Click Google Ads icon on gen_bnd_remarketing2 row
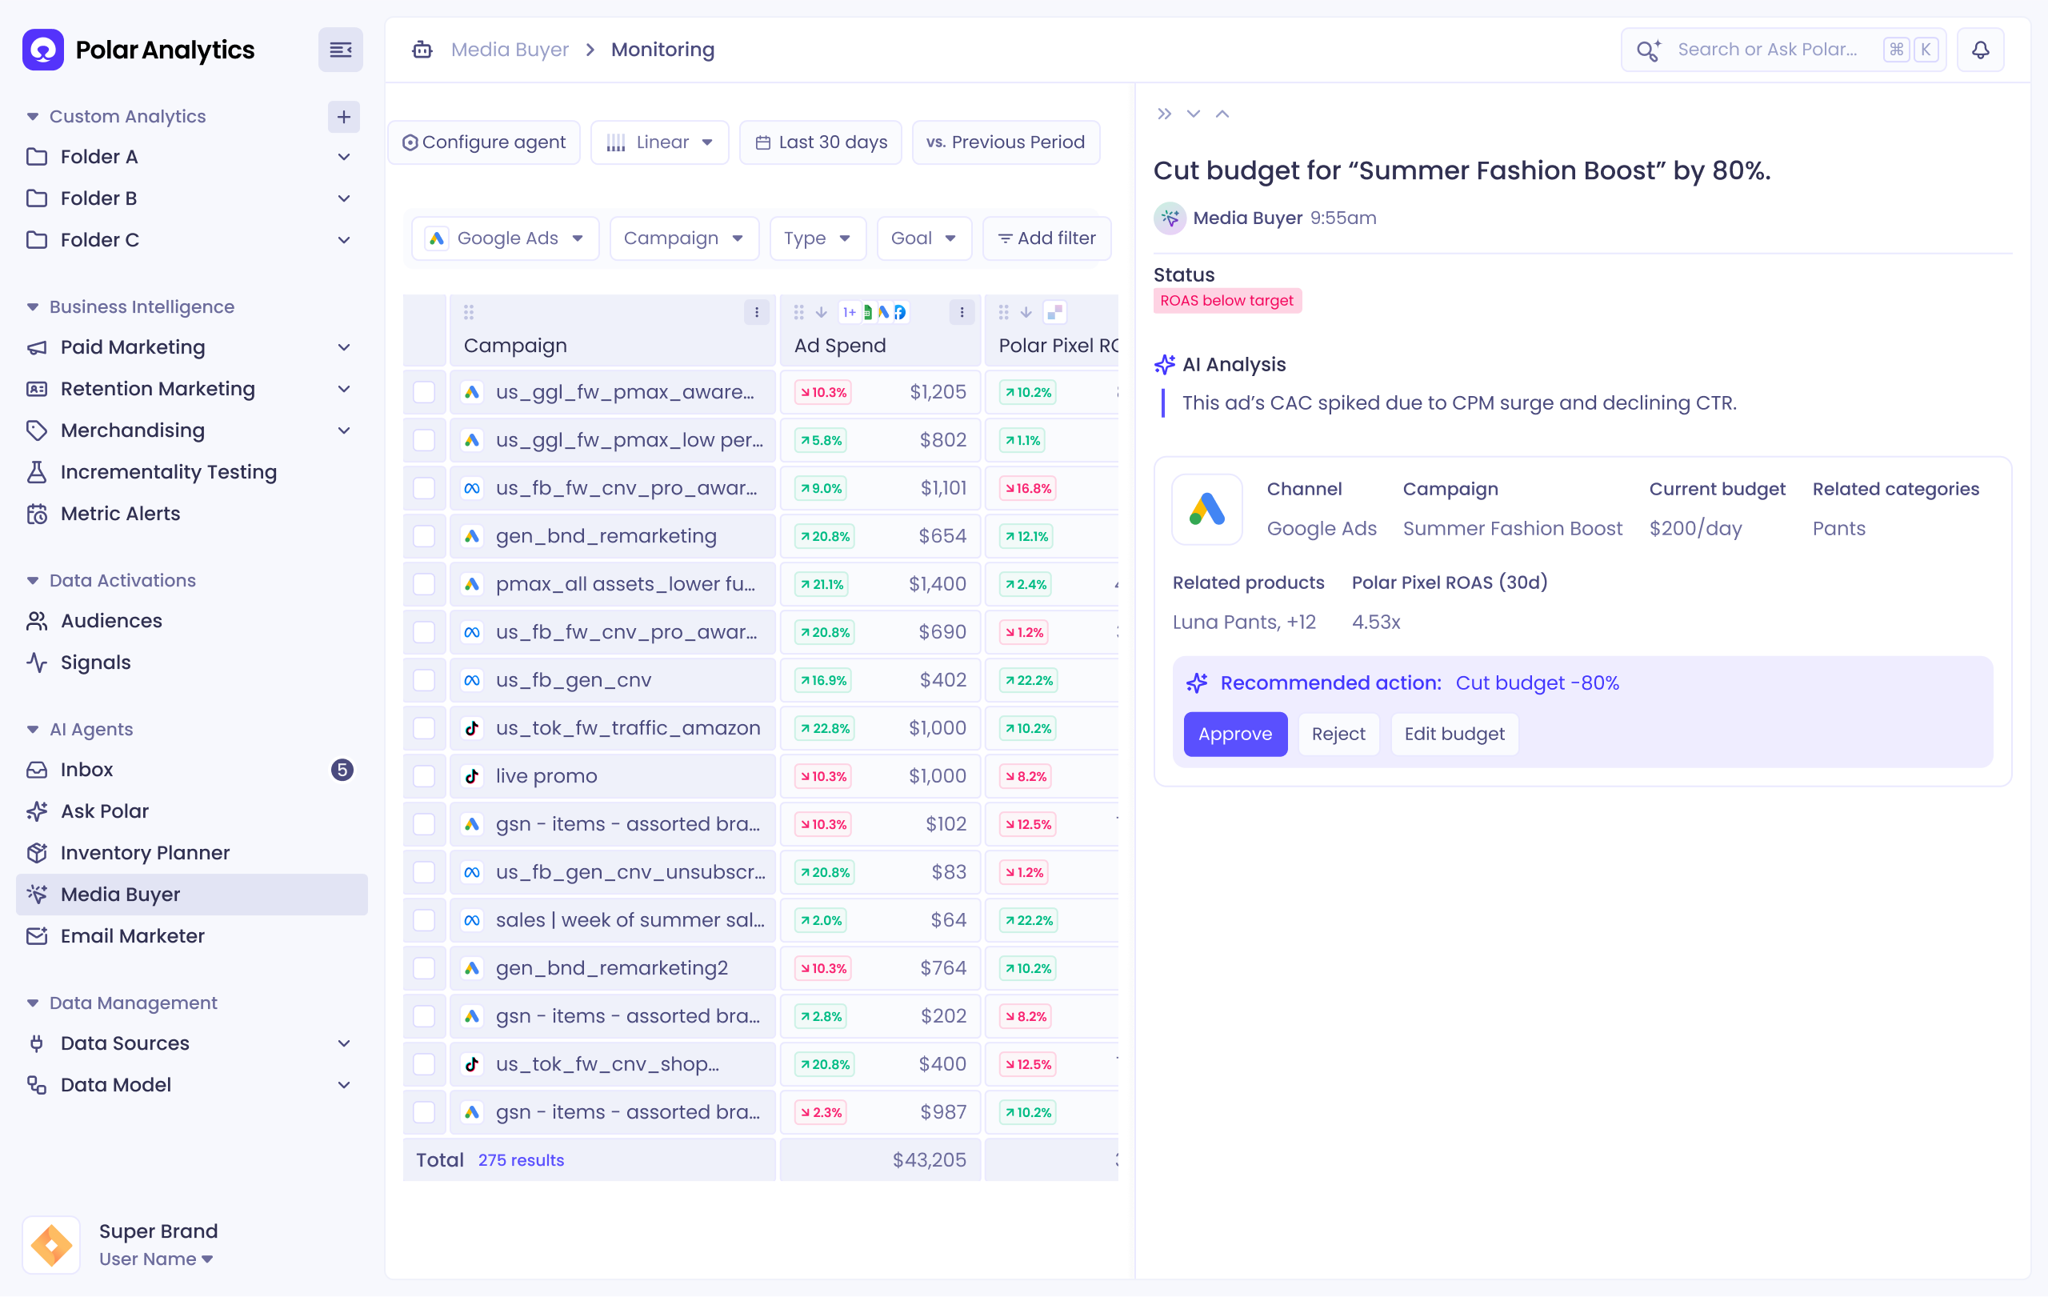Viewport: 2048px width, 1297px height. pyautogui.click(x=472, y=968)
